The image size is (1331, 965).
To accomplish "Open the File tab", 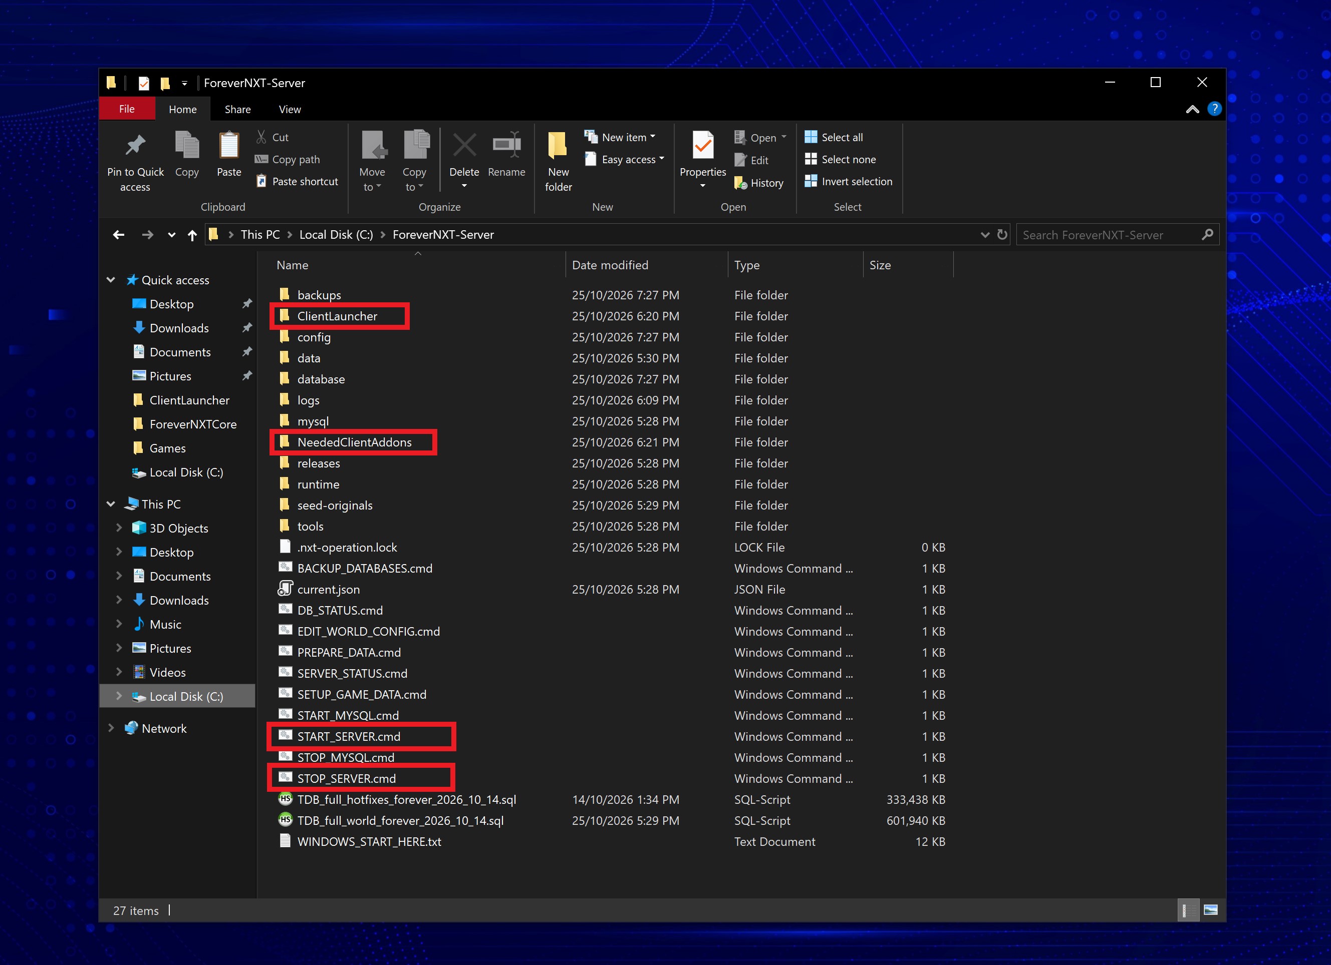I will point(127,109).
